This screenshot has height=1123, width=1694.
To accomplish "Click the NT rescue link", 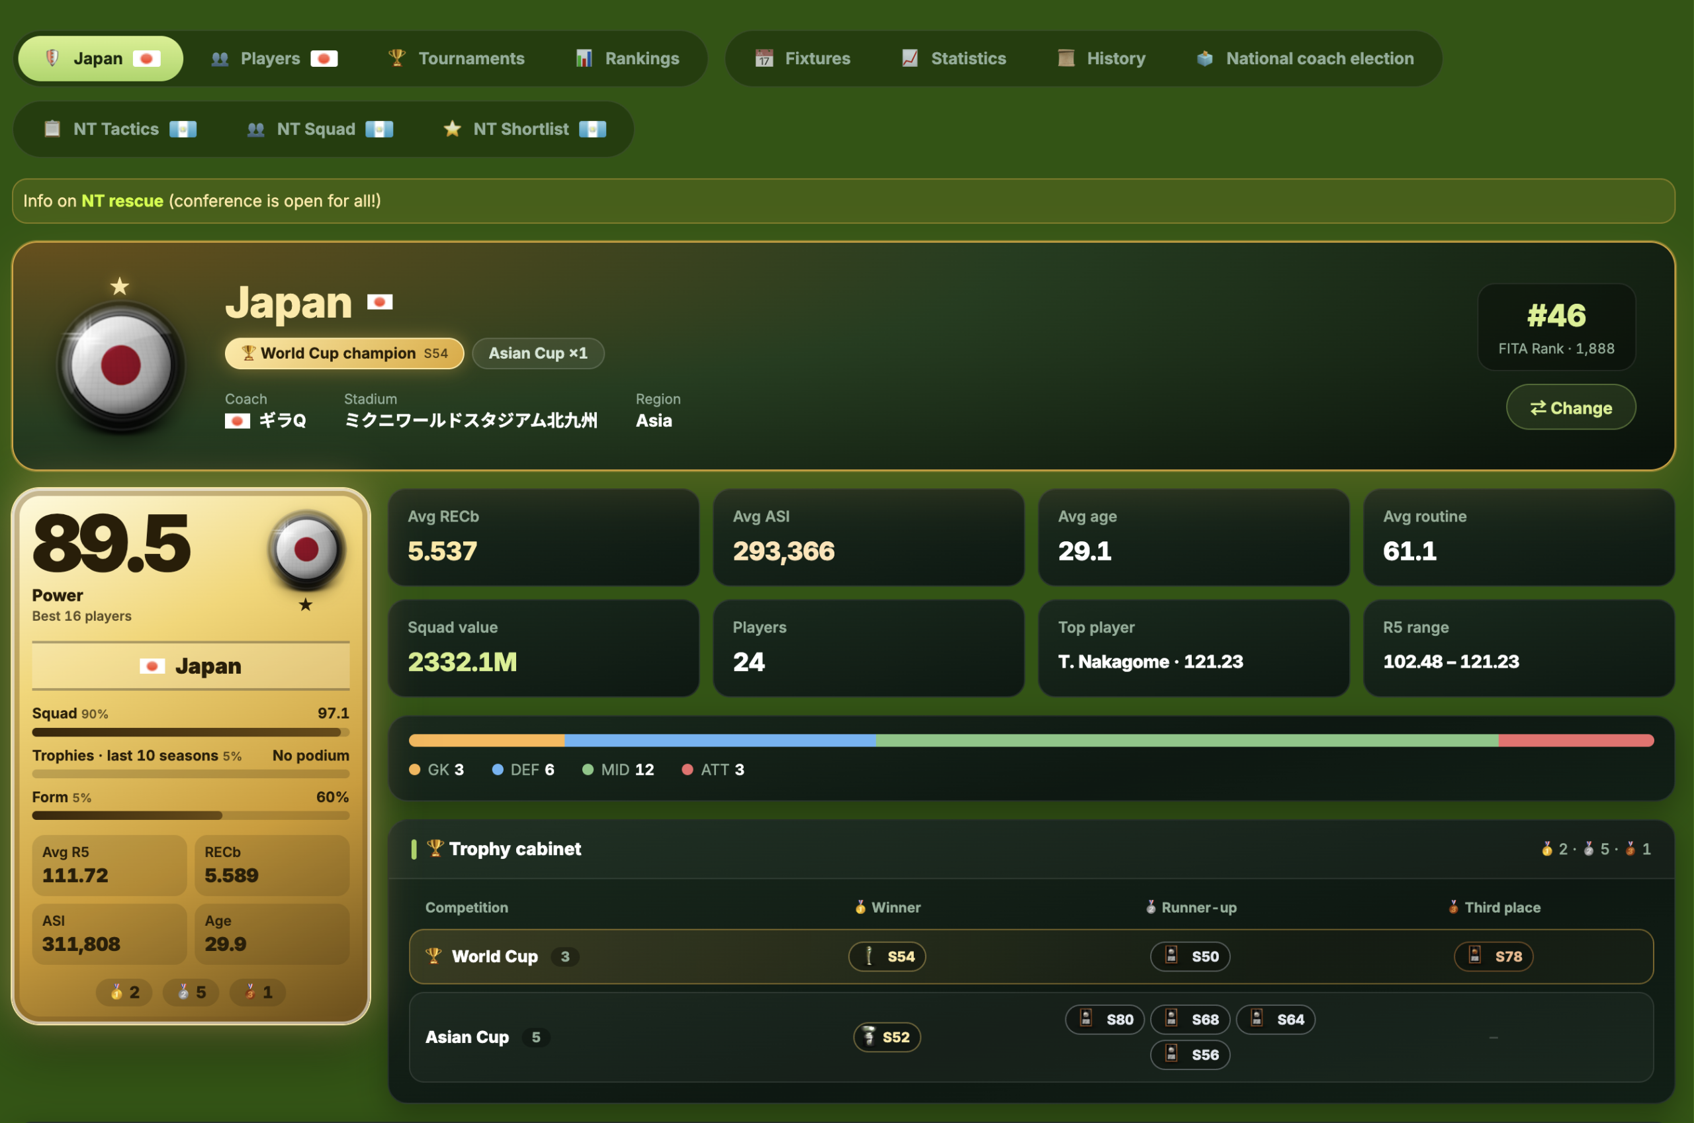I will pyautogui.click(x=122, y=201).
